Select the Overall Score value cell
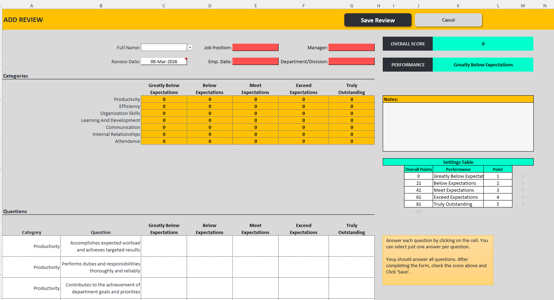554x300 pixels. pos(483,44)
